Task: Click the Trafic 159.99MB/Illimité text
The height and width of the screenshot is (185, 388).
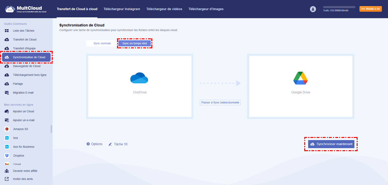Action: (336, 11)
